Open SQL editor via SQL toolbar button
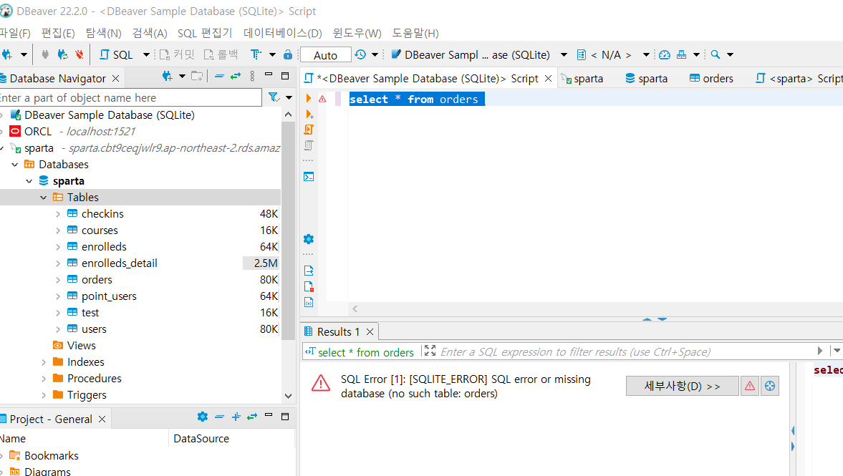 point(117,54)
